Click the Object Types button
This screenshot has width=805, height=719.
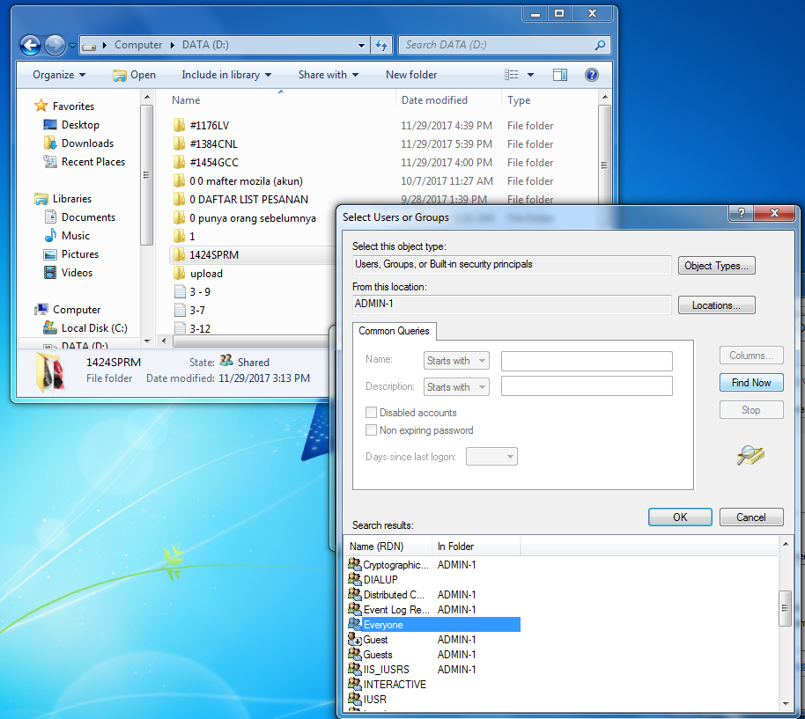[716, 266]
